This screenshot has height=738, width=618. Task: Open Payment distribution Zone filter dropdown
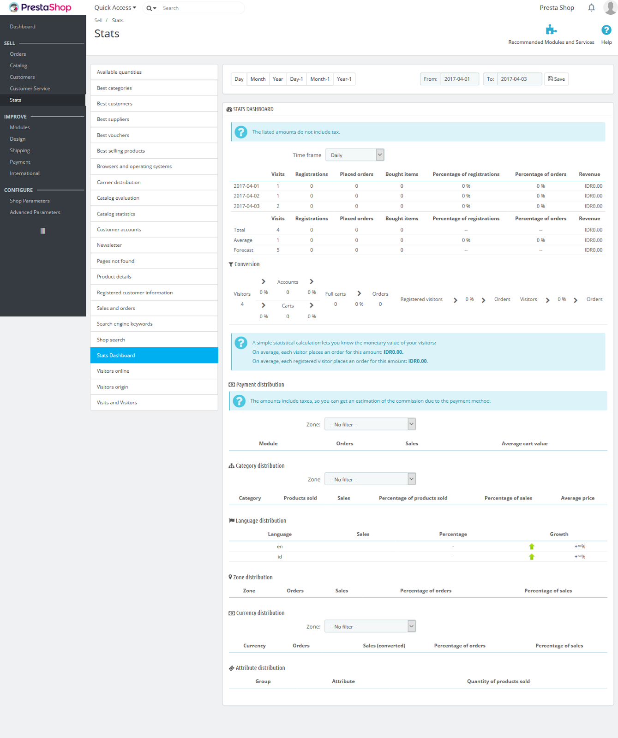pyautogui.click(x=370, y=424)
